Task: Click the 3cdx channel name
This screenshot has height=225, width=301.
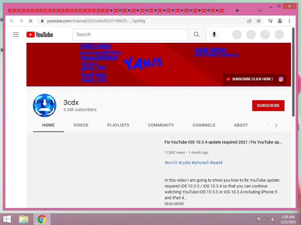Action: [71, 103]
